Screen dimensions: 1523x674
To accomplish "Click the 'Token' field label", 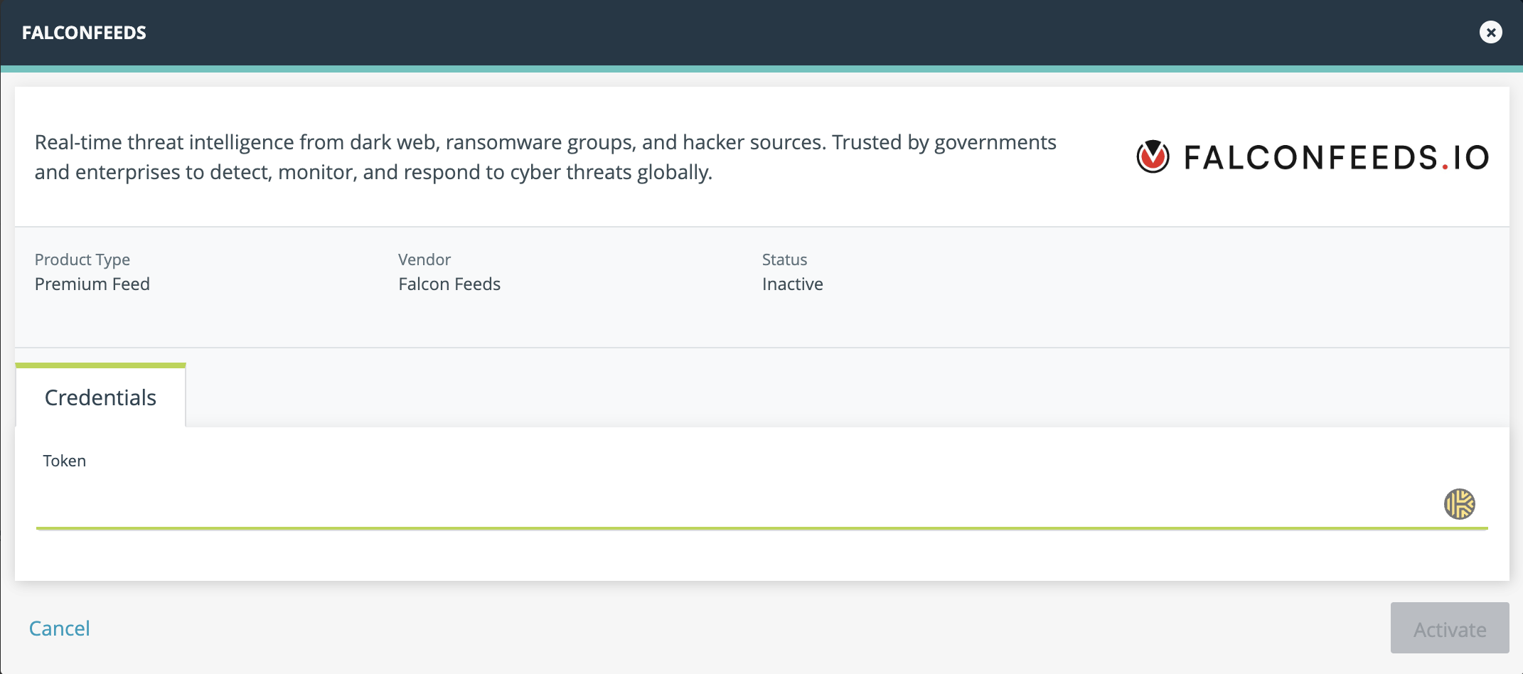I will [x=65, y=461].
